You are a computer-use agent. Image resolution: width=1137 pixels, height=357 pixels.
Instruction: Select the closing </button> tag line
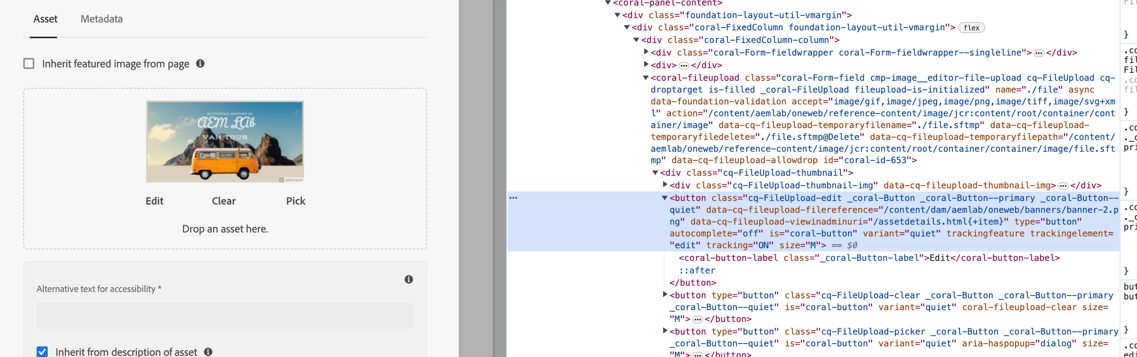(693, 283)
